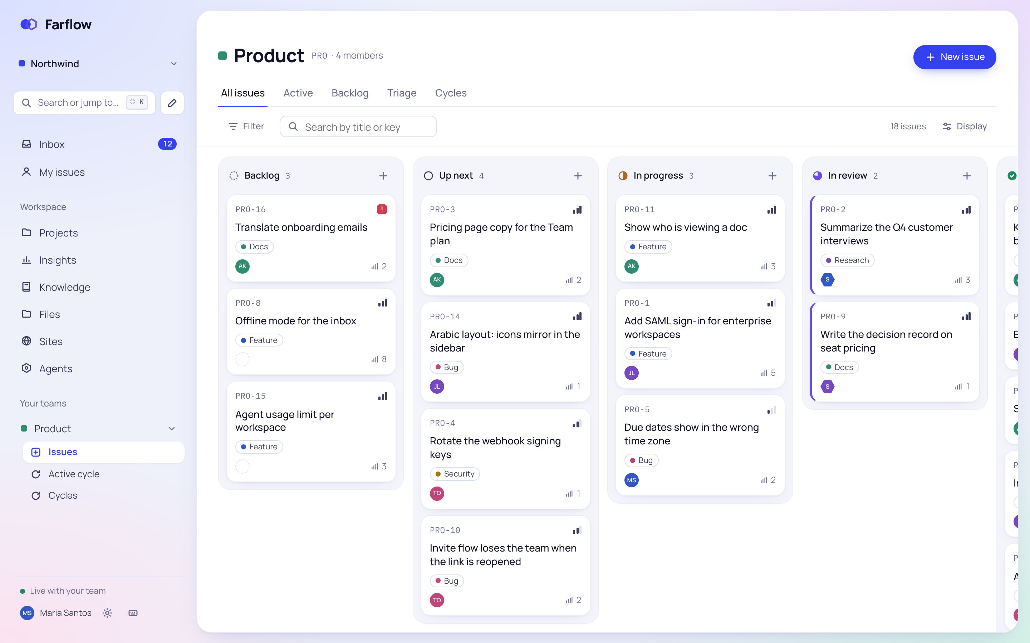Click the Bug label on PRO-14
Screen dimensions: 1030x643
(x=446, y=368)
